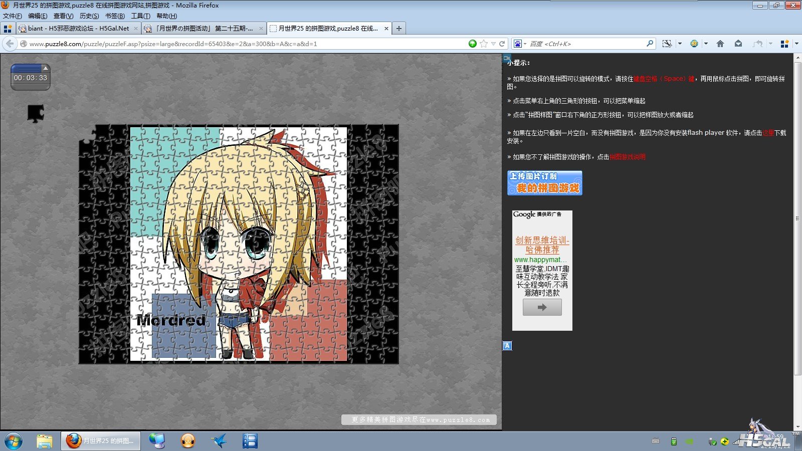Select the 月世界25 的拼图游戏 tab
Viewport: 802px width, 451px height.
(329, 29)
